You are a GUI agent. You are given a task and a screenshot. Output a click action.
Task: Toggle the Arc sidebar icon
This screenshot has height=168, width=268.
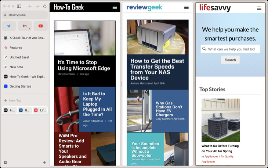[x=19, y=6]
